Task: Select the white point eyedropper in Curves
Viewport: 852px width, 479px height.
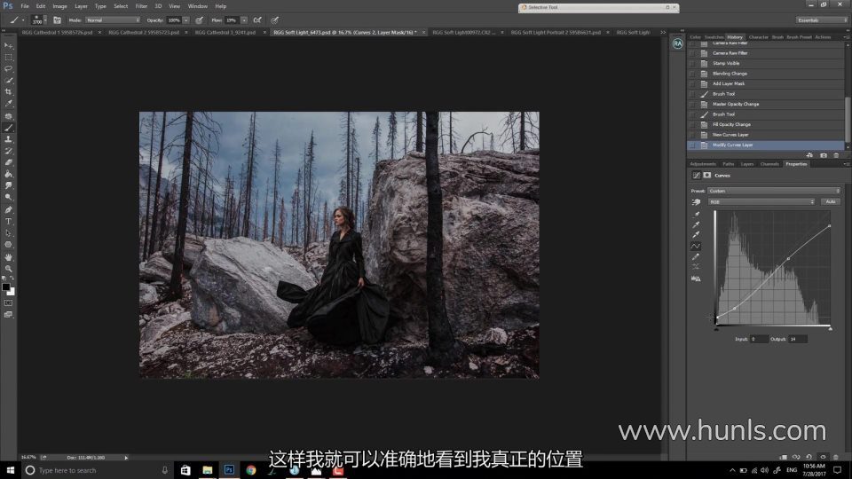Action: tap(696, 234)
